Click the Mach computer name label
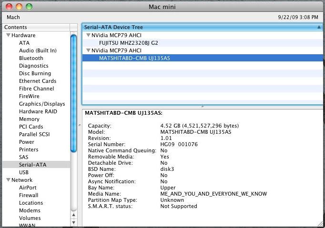Viewport: 325px width, 228px height. point(13,17)
